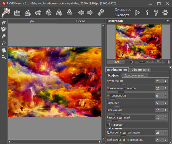Switch to Экспресс mode
Viewport: 172px width, 144px height.
click(123, 9)
